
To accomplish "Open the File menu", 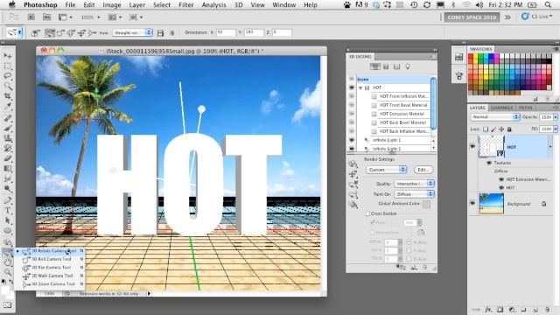I will tap(70, 5).
